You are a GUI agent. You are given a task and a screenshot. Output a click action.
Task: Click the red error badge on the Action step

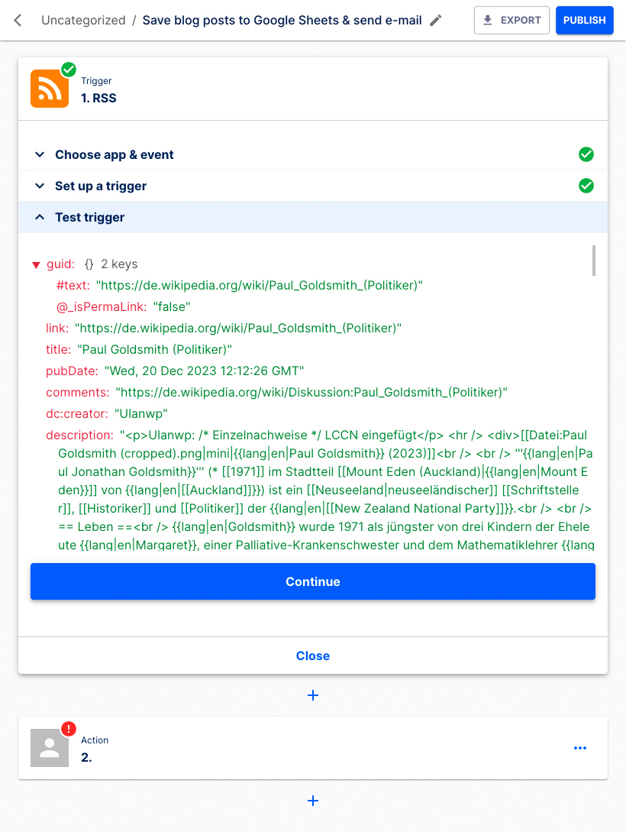click(68, 729)
